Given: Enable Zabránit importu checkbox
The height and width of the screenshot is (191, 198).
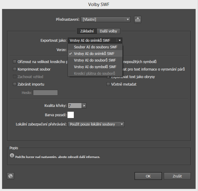Looking at the screenshot, I should 15,84.
